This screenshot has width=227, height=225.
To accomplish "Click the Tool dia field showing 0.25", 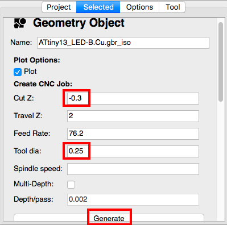I will 133,151.
